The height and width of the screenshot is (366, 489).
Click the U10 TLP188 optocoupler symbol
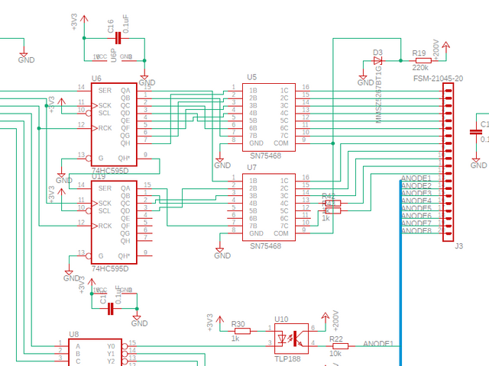pyautogui.click(x=291, y=339)
